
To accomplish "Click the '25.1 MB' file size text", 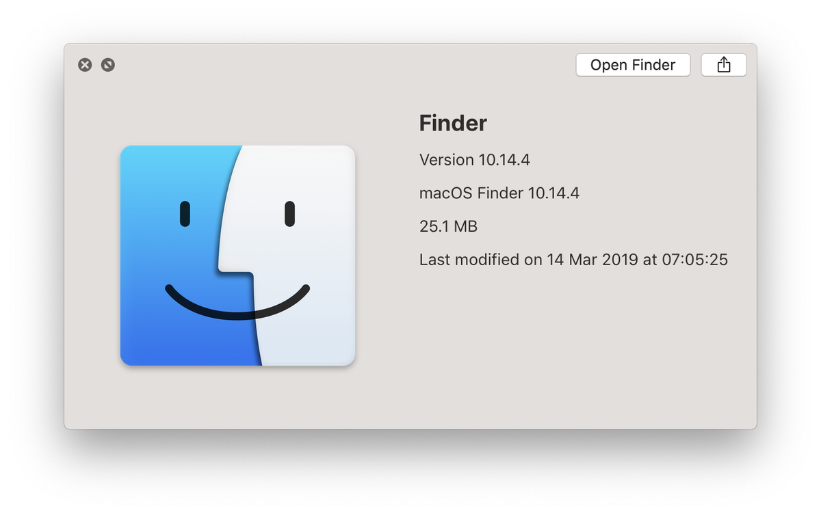I will pyautogui.click(x=448, y=226).
